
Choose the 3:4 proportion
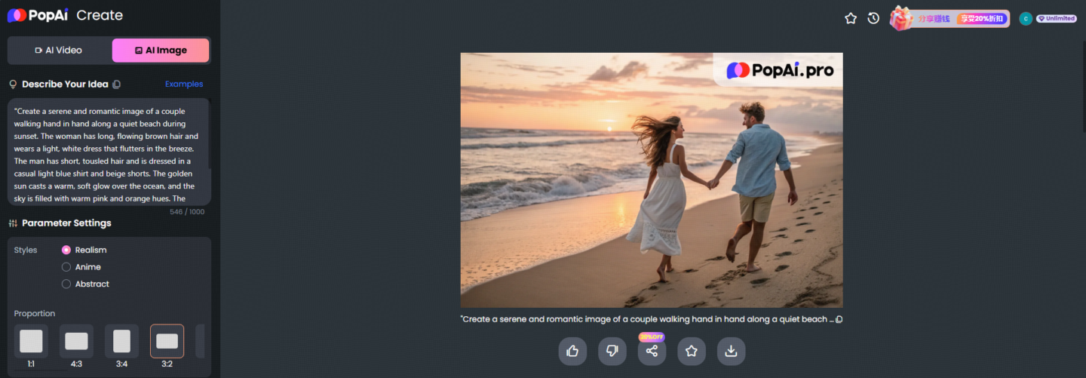point(121,341)
